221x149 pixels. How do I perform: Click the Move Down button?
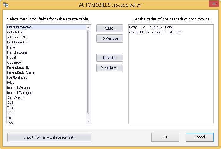click(x=110, y=68)
